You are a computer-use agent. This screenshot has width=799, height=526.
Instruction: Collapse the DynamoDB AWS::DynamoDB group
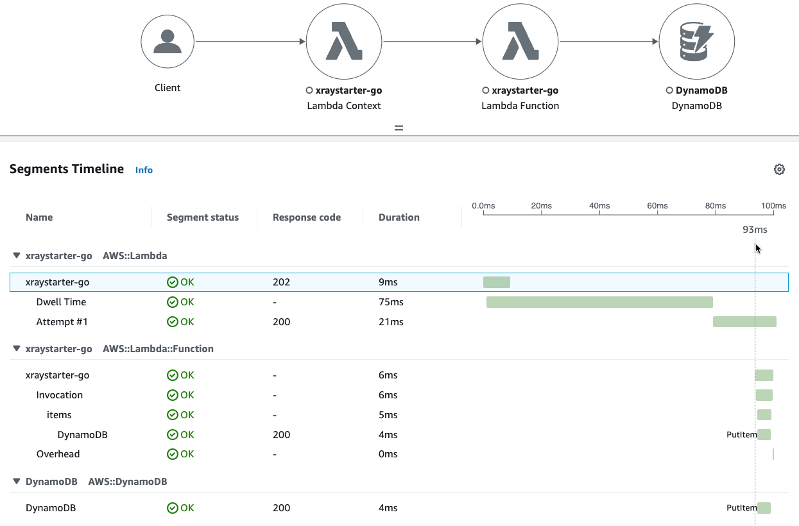(16, 481)
